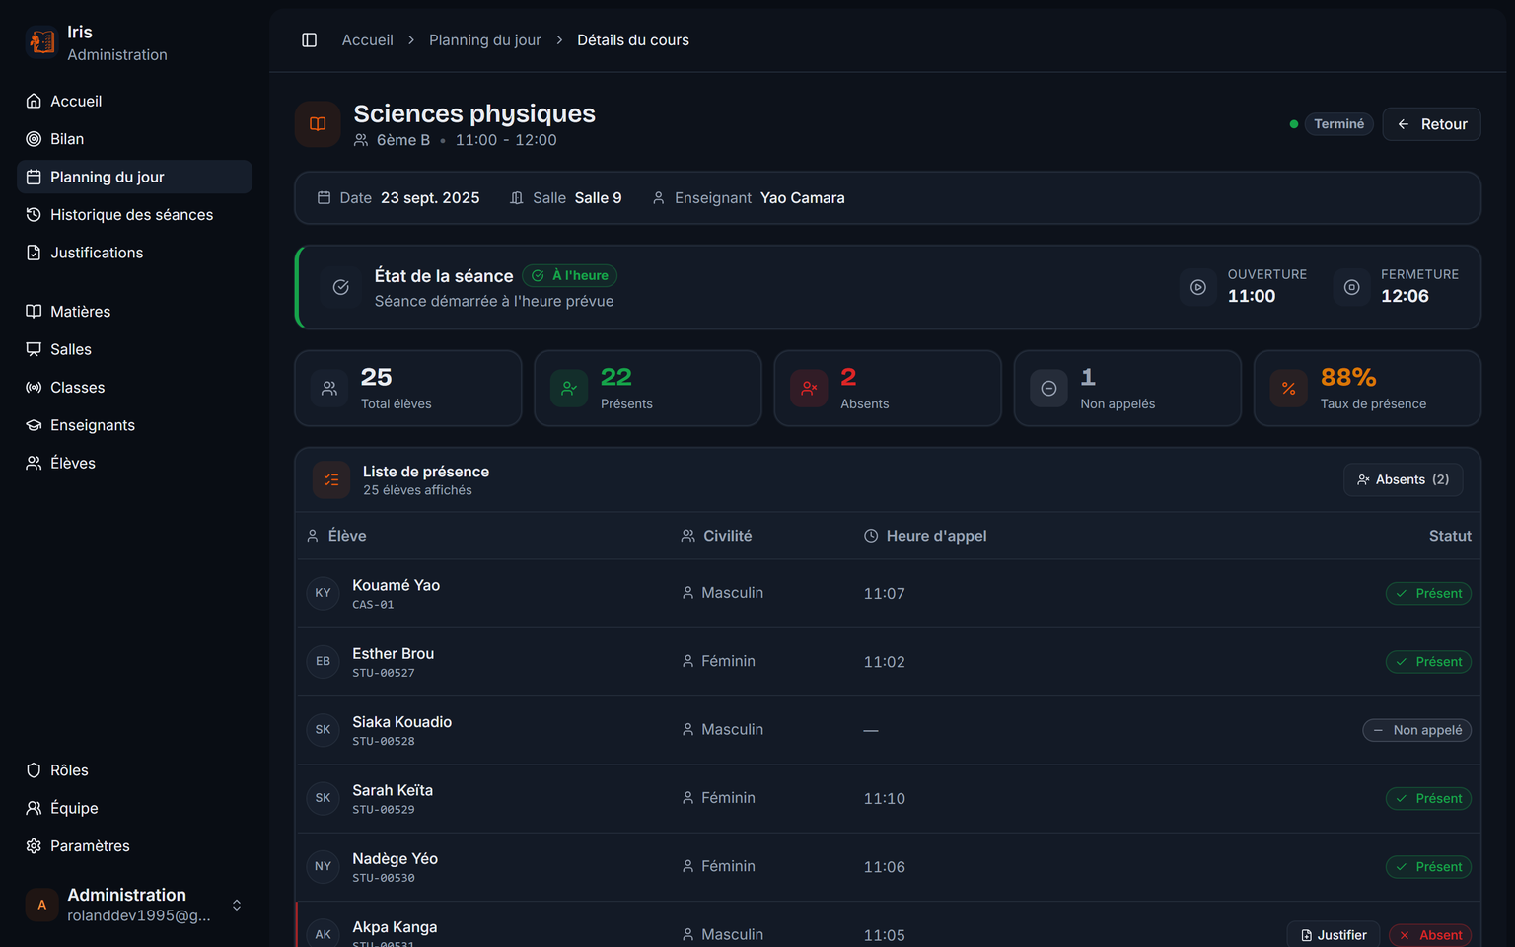The image size is (1515, 947).
Task: Select Planning du jour in sidebar
Action: (x=135, y=177)
